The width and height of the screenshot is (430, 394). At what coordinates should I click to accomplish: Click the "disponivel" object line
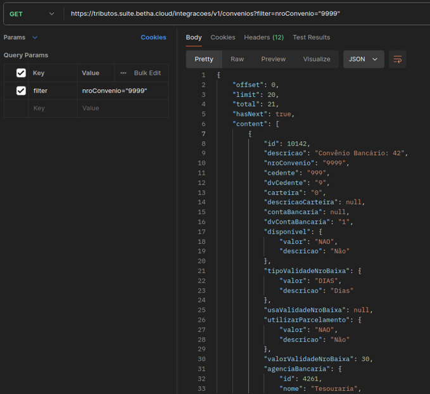click(x=293, y=232)
